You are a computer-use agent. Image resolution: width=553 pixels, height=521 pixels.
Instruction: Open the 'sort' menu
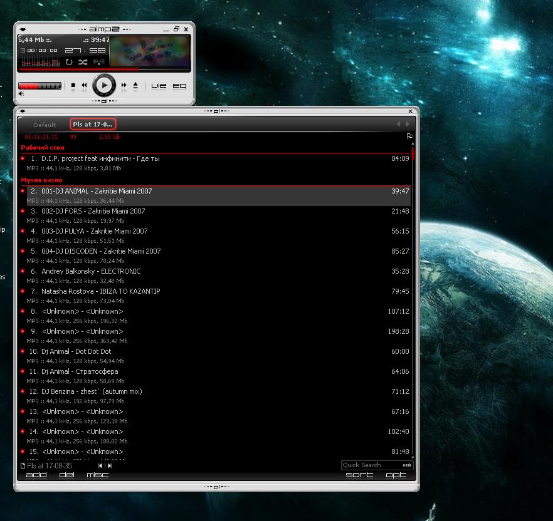[359, 475]
